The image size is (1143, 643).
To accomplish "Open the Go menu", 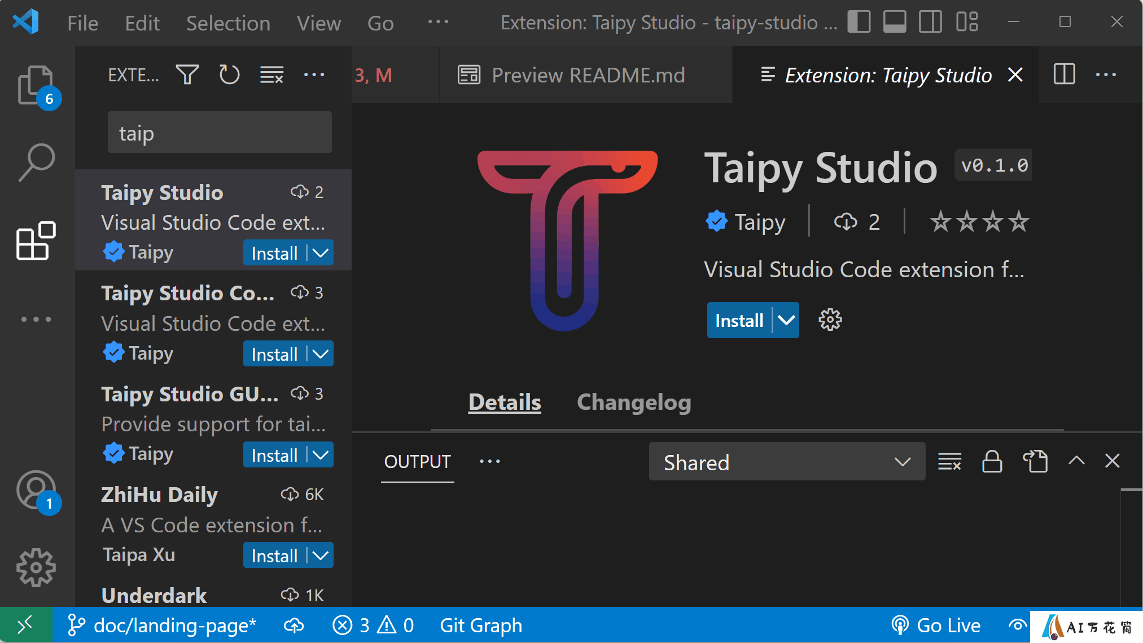I will pos(380,23).
